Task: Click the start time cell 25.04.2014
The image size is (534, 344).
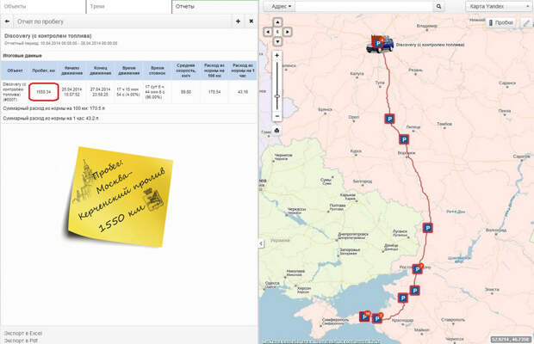Action: 71,92
